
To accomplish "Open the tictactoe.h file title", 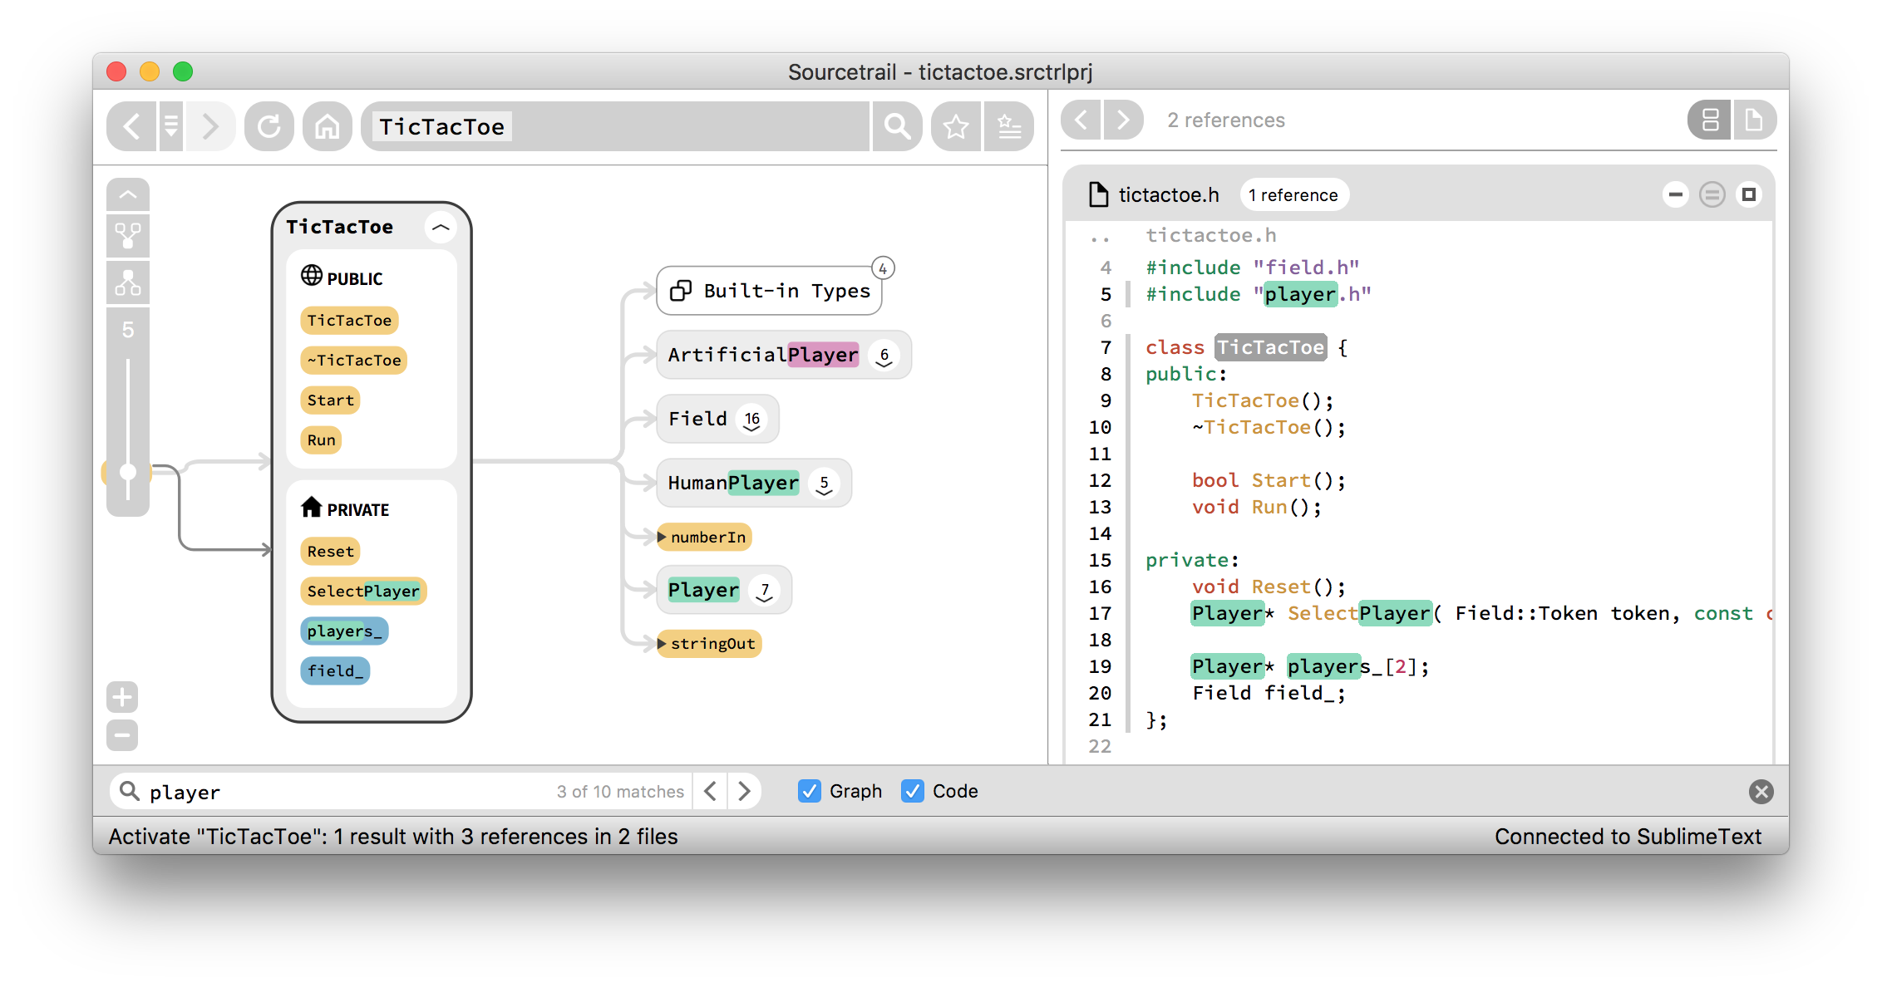I will 1168,194.
